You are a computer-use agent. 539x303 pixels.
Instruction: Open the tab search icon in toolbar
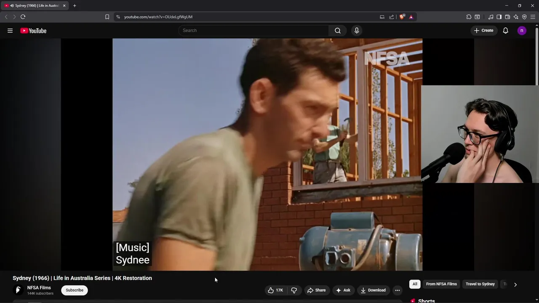tap(477, 17)
